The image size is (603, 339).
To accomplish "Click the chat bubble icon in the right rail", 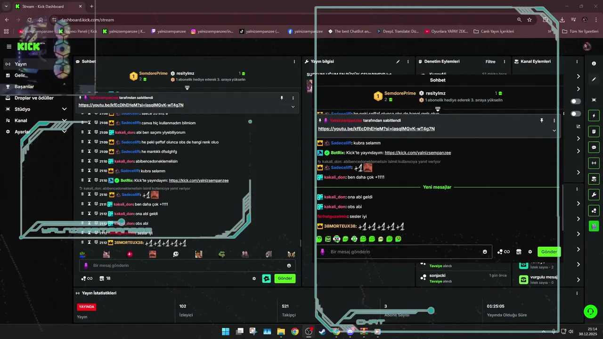I will [x=594, y=147].
